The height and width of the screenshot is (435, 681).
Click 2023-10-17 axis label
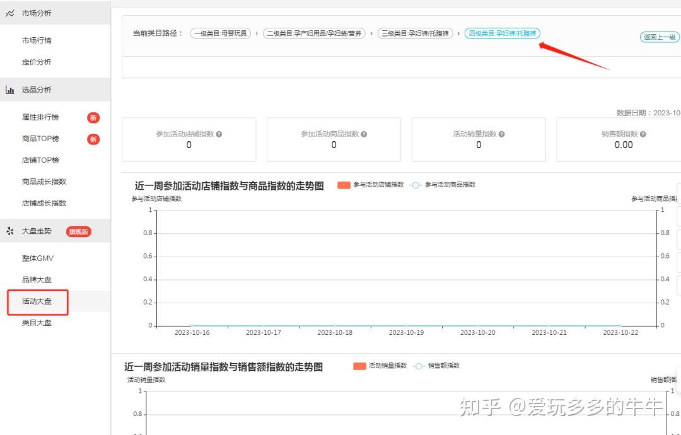tap(263, 332)
